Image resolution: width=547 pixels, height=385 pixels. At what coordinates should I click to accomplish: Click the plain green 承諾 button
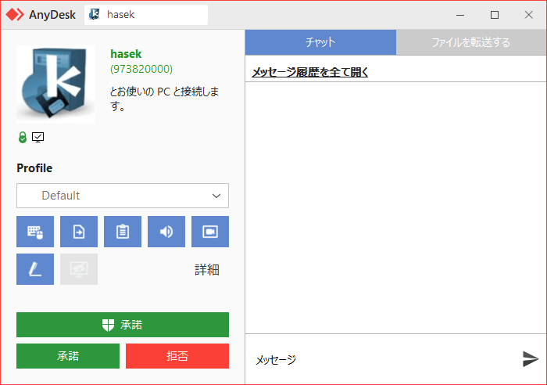68,356
